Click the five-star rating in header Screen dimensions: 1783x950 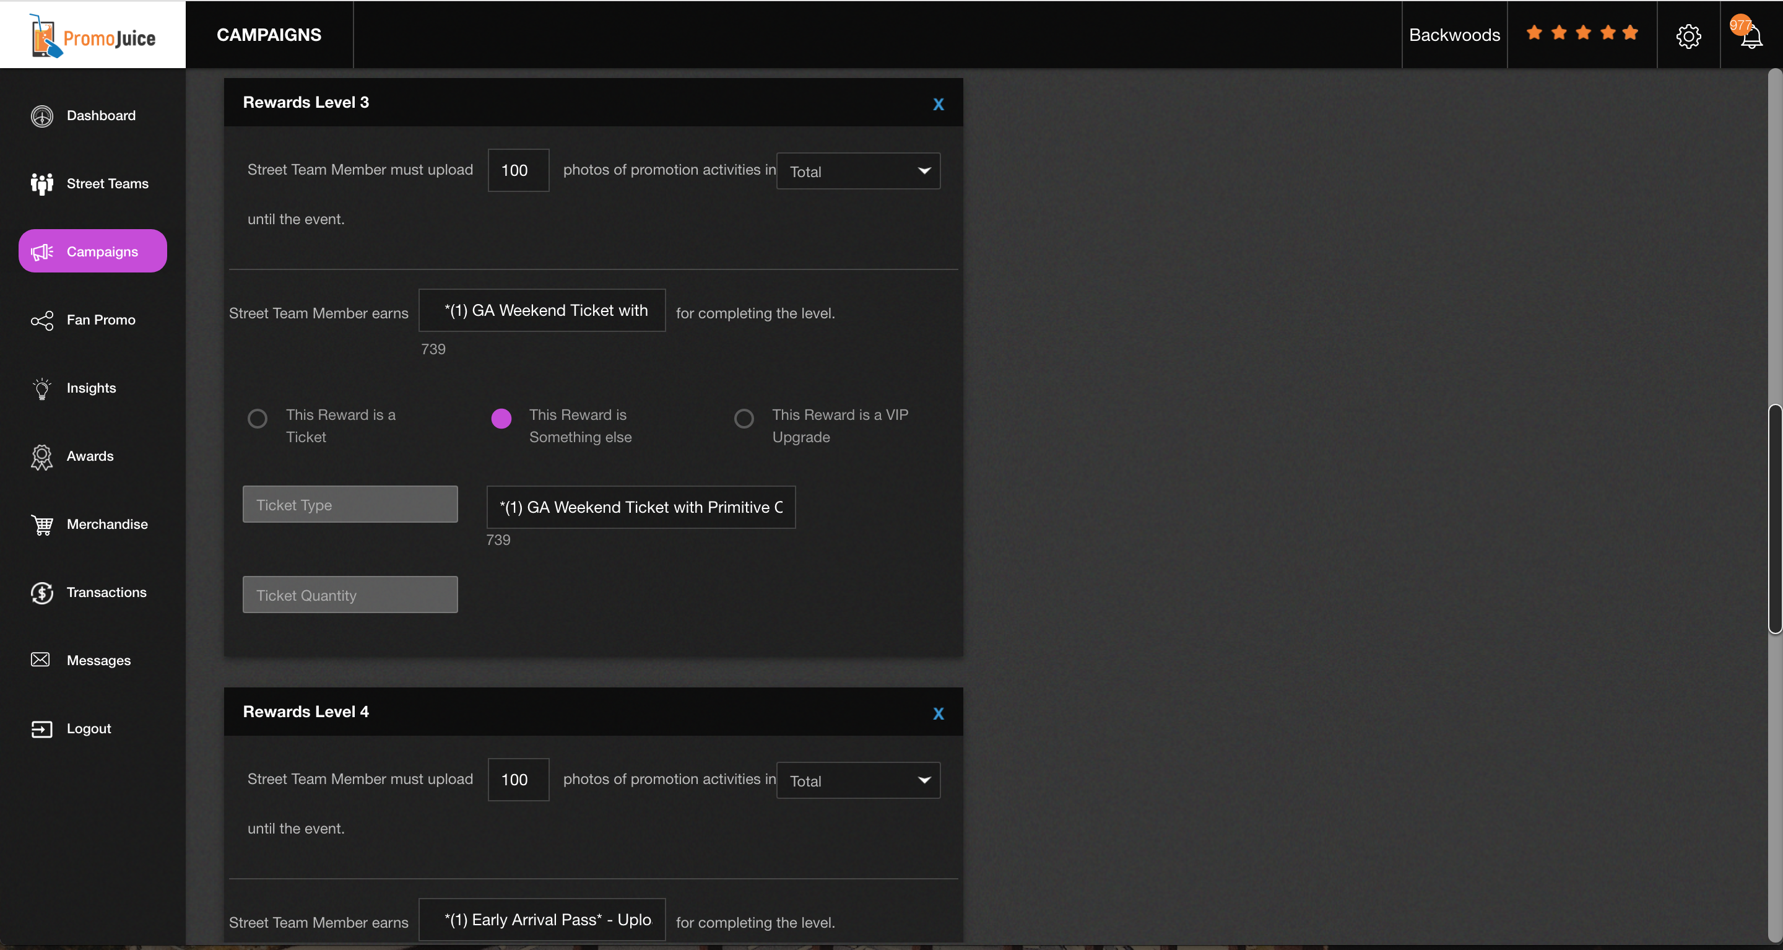click(1582, 33)
